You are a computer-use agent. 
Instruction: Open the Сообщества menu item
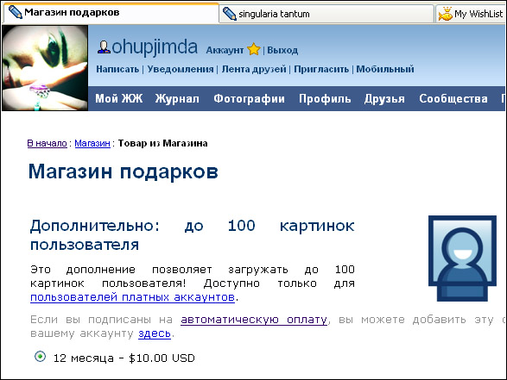click(453, 98)
